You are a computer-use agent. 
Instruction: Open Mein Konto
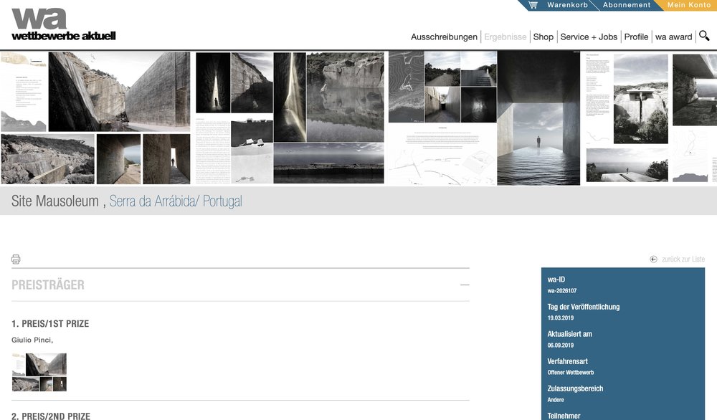tap(688, 5)
